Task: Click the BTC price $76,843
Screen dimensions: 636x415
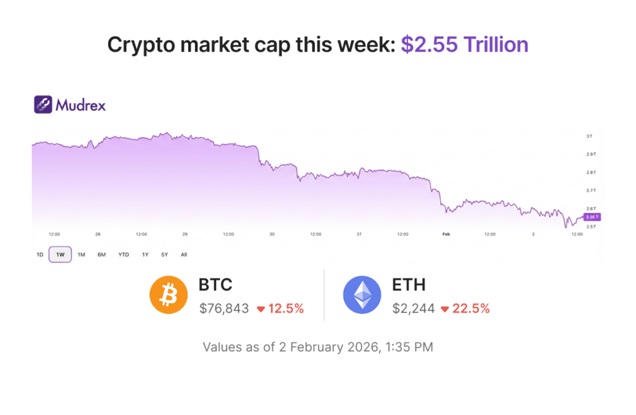Action: click(224, 308)
